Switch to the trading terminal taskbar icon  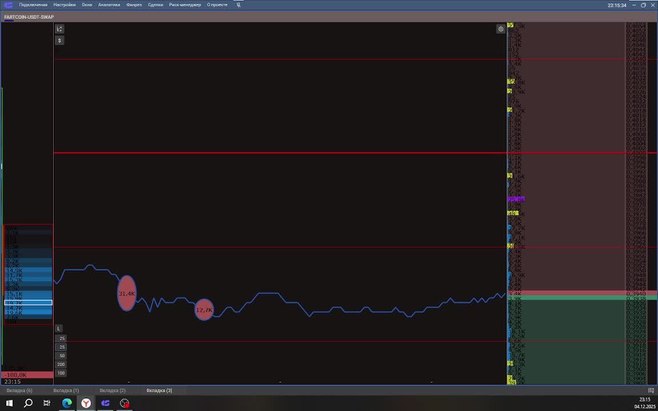coord(105,404)
